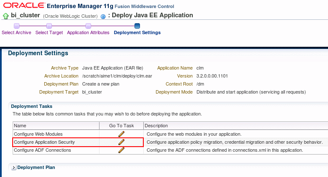Click the Deployment Mode label
This screenshot has height=177, width=328.
point(174,92)
